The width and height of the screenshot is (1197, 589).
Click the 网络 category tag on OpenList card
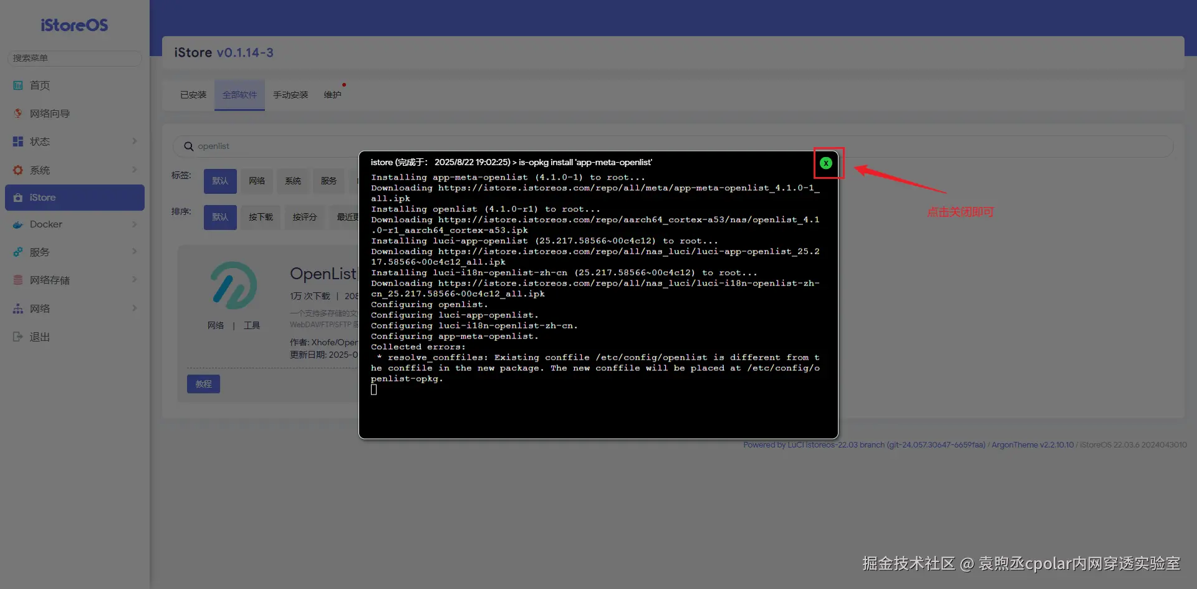pos(216,325)
